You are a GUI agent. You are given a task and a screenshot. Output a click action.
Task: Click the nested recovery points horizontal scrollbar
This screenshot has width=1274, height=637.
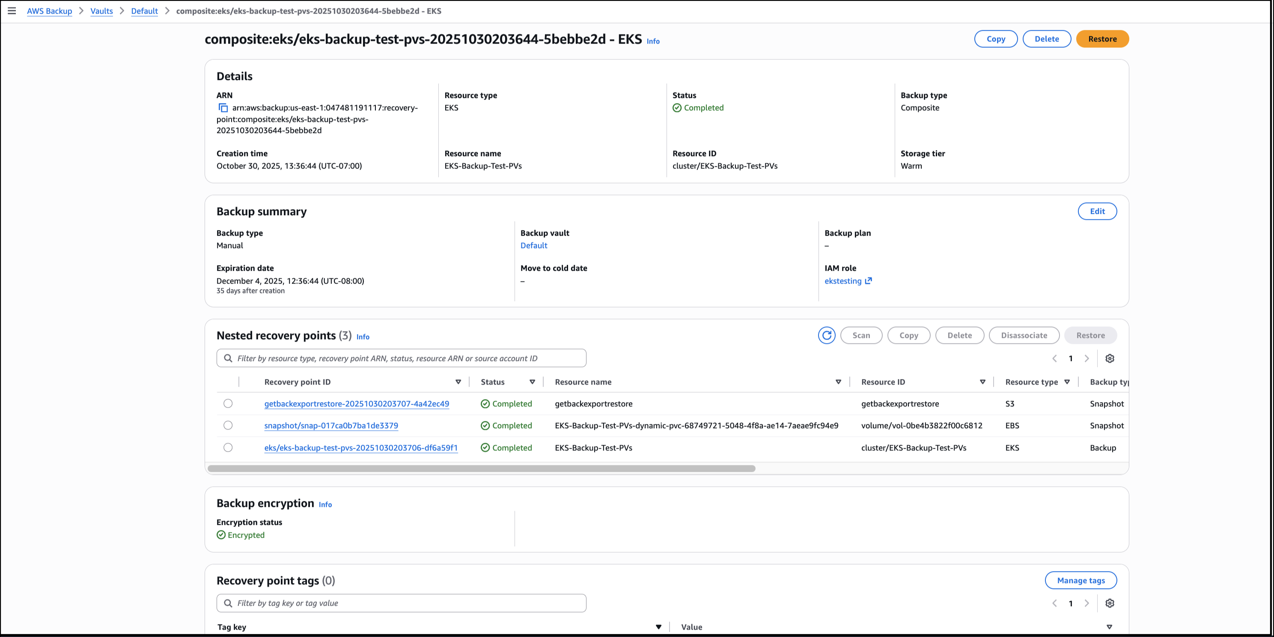pos(481,468)
